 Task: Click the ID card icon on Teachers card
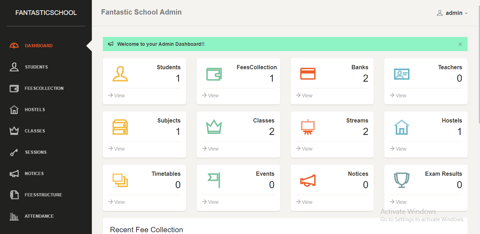(401, 74)
